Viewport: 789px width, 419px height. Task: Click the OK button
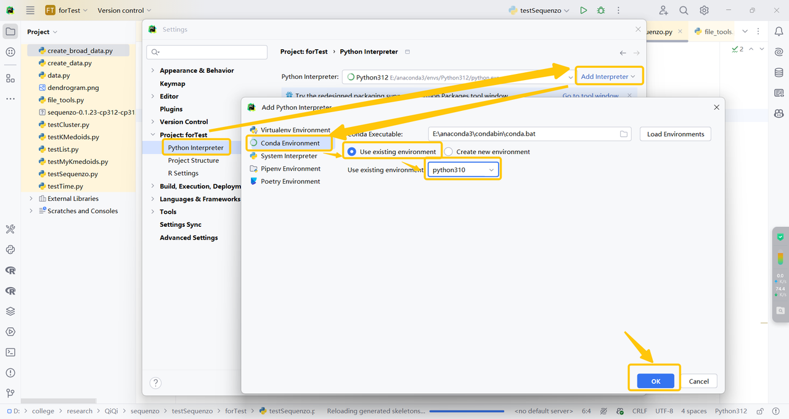point(655,381)
